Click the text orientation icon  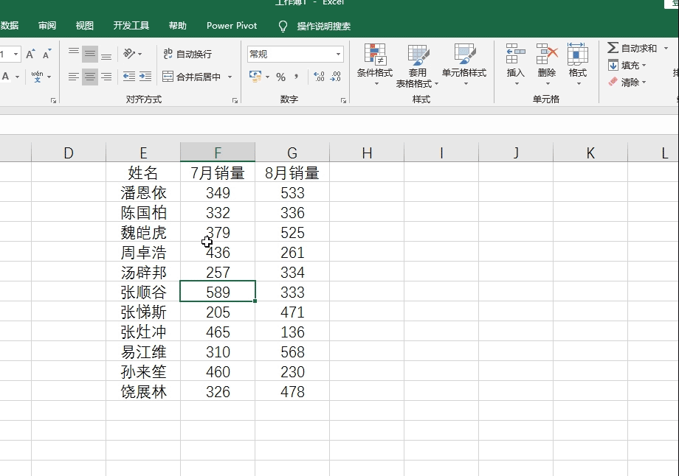coord(129,54)
